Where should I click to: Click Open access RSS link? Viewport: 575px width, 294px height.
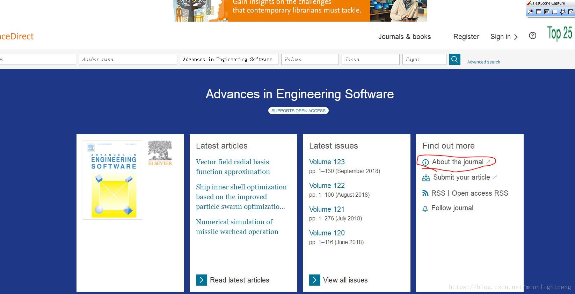480,193
